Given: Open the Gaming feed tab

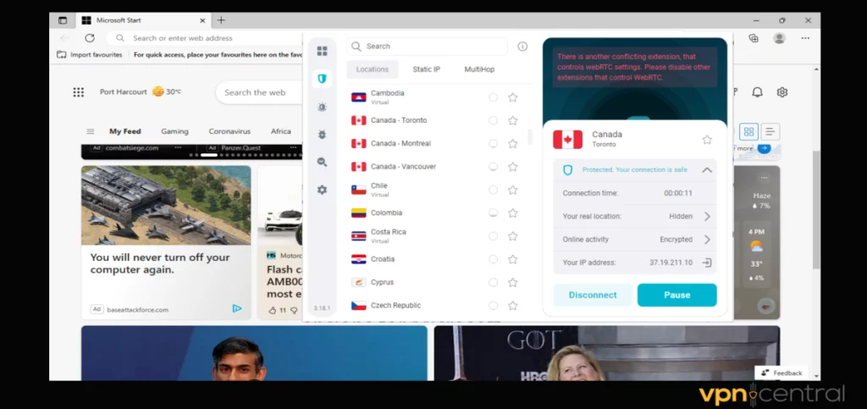Looking at the screenshot, I should (174, 131).
